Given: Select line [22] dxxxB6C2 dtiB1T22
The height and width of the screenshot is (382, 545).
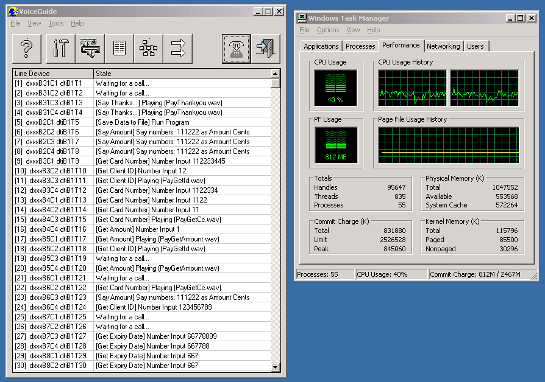Looking at the screenshot, I should pos(142,288).
